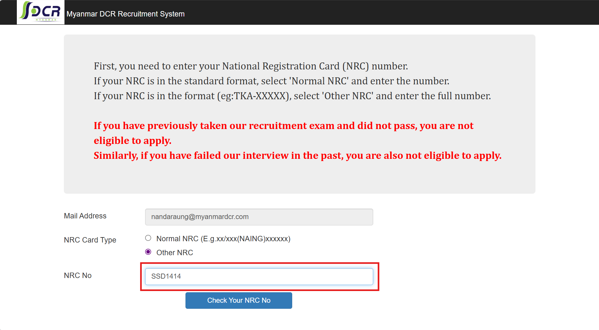The image size is (599, 330).
Task: Select the Normal NRC radio button
Action: [x=148, y=238]
